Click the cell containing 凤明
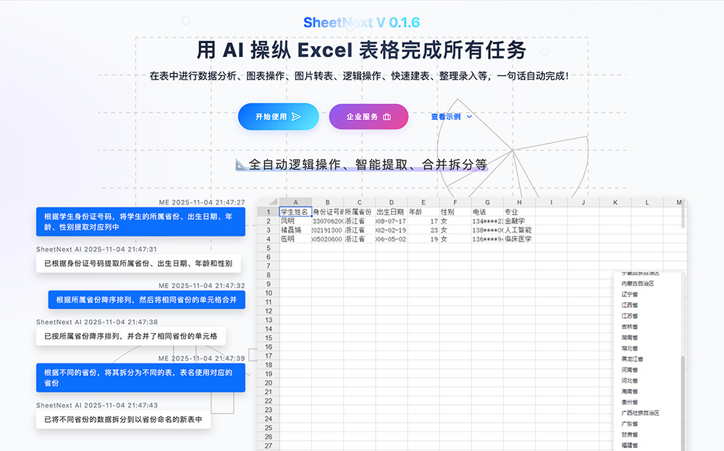 click(x=295, y=221)
